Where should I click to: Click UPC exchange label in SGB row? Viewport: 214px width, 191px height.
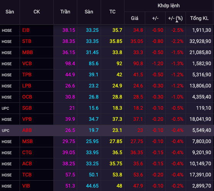click(x=5, y=108)
